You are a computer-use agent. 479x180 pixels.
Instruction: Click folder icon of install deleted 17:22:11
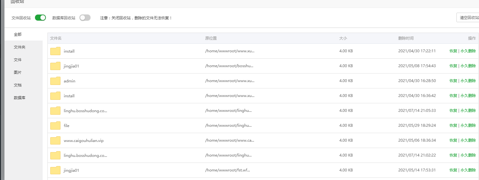click(x=55, y=51)
